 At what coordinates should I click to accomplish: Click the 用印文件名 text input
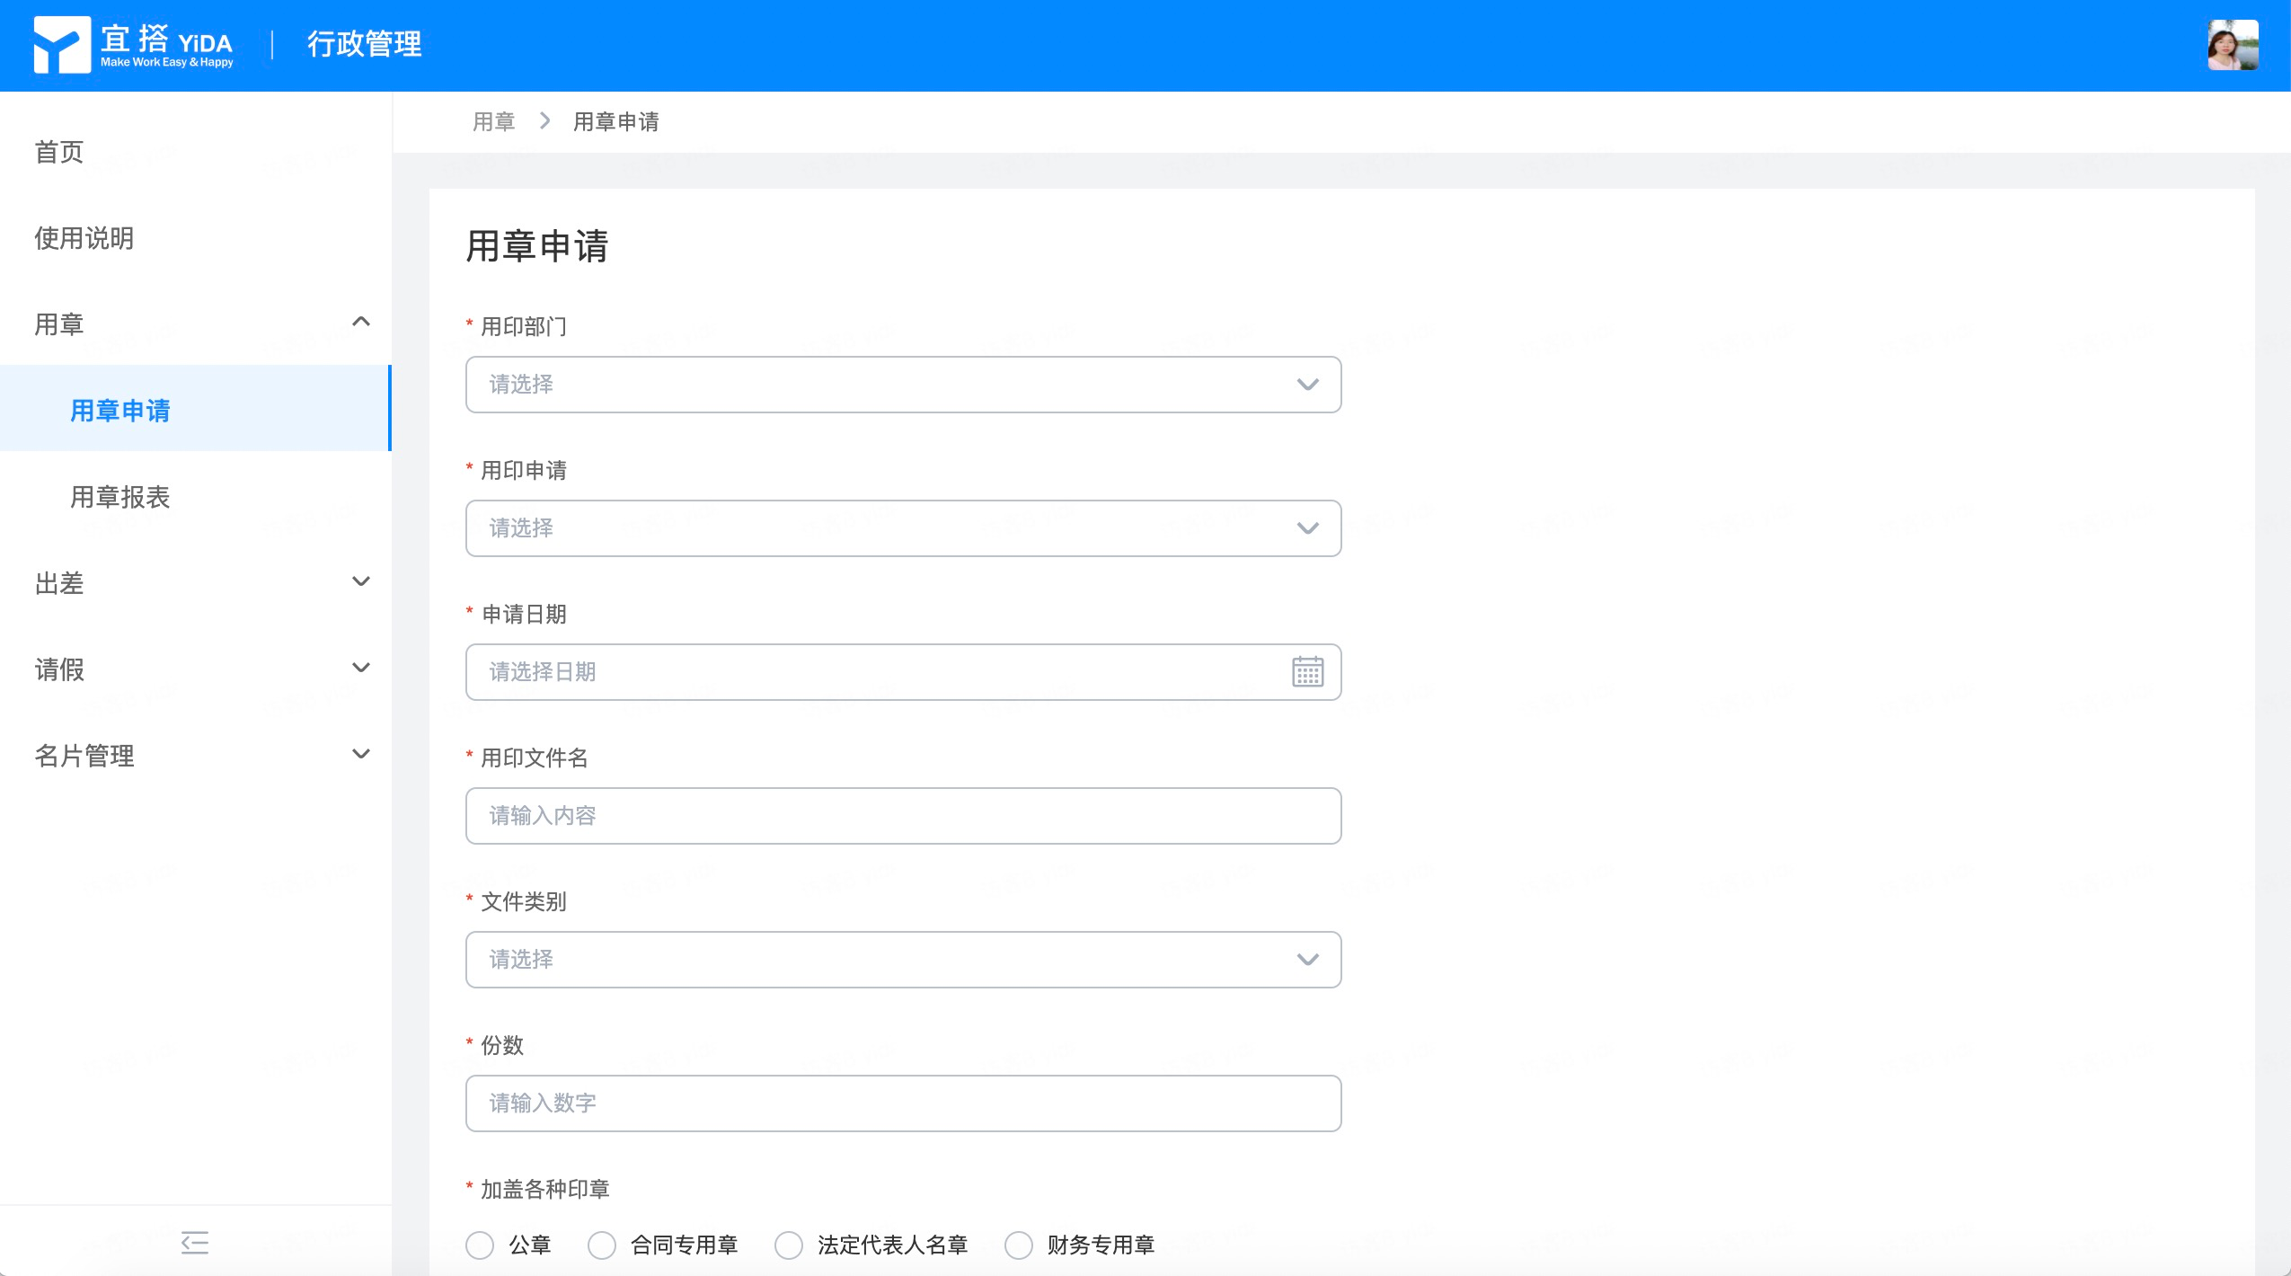(x=903, y=816)
